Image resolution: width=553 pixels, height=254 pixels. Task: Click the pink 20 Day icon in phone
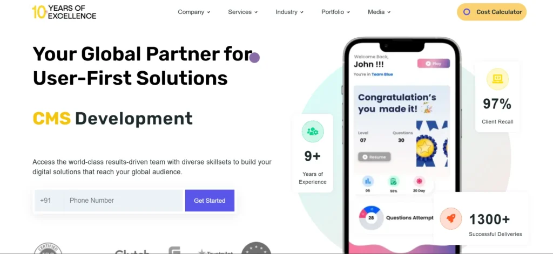tap(419, 181)
